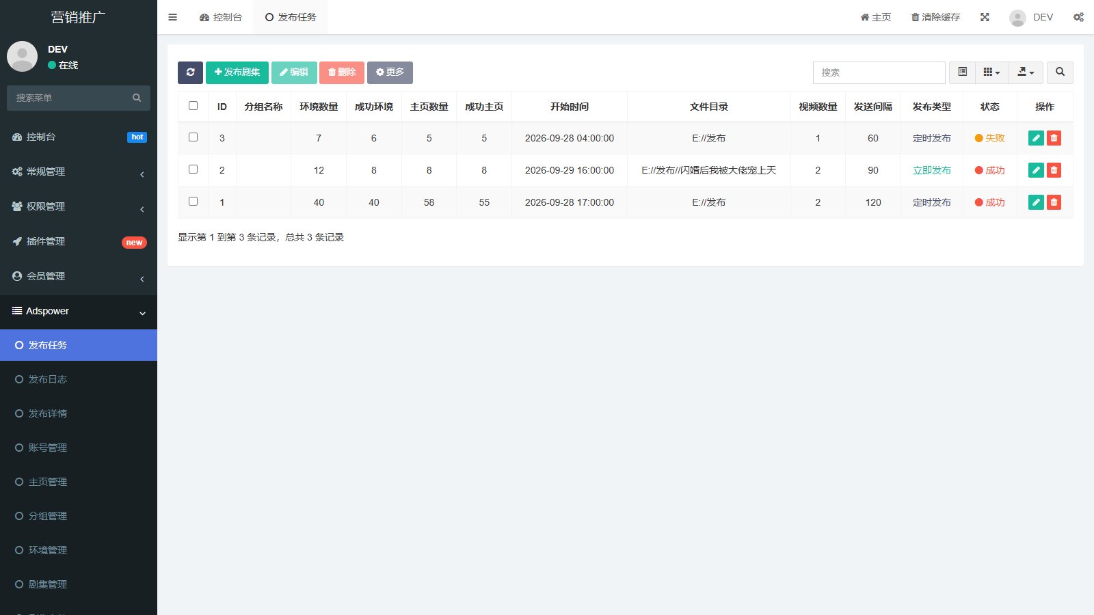Open 发布日志 in sidebar

tap(79, 379)
